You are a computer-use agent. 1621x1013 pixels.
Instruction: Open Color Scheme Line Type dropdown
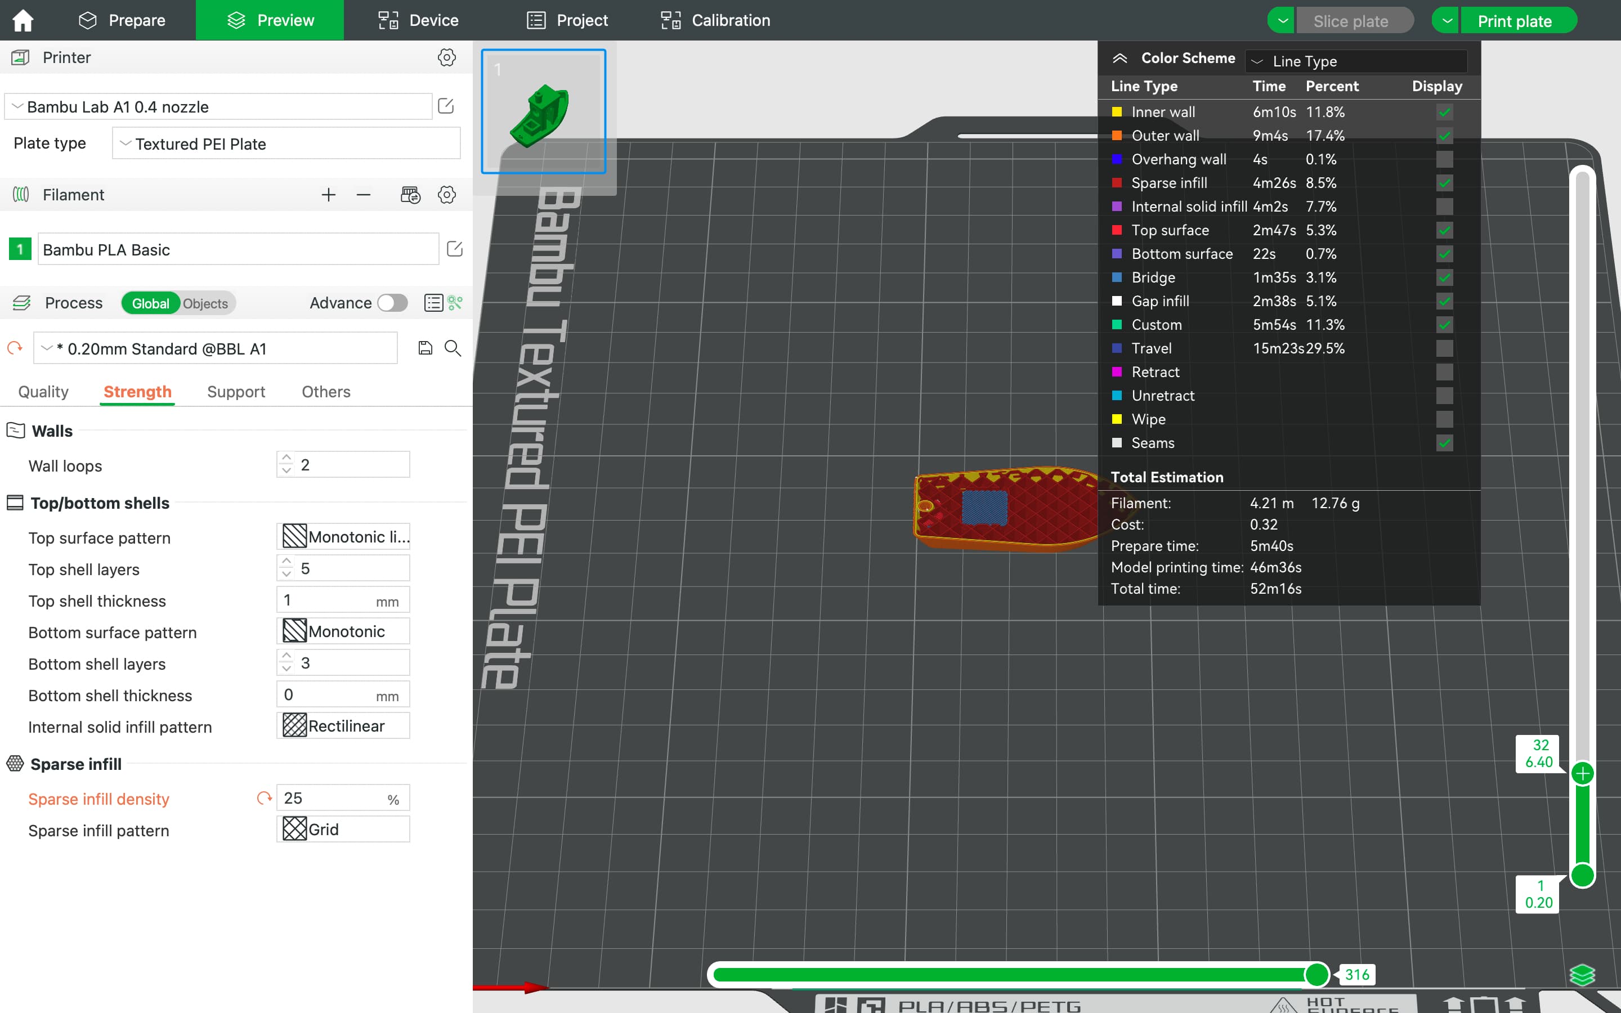point(1356,61)
